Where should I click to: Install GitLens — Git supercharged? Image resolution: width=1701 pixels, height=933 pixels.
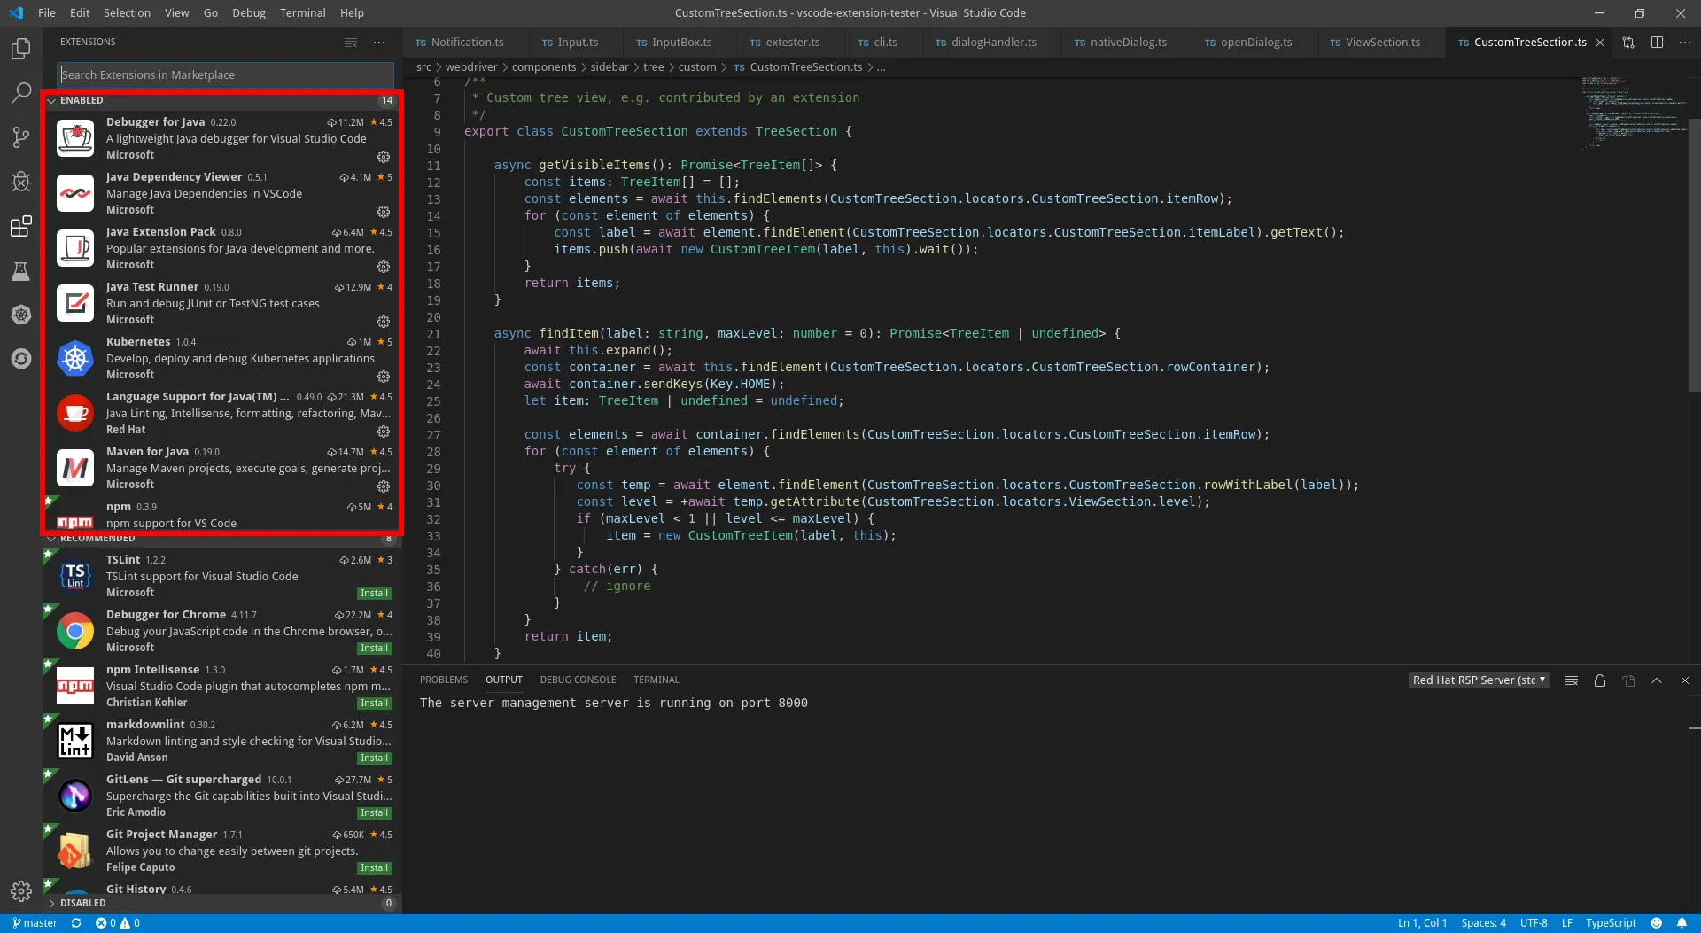pyautogui.click(x=375, y=813)
